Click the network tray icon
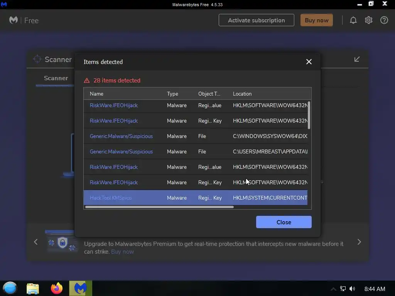The height and width of the screenshot is (296, 395). (343, 289)
